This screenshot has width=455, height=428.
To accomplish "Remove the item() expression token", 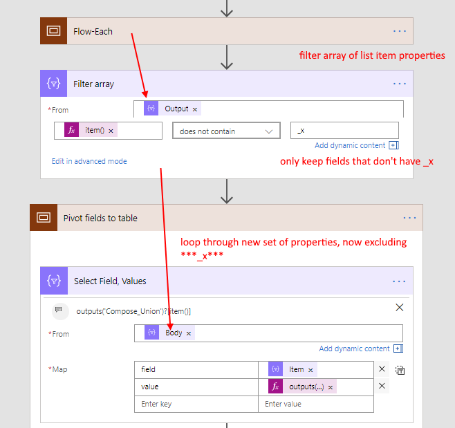I will click(x=111, y=131).
